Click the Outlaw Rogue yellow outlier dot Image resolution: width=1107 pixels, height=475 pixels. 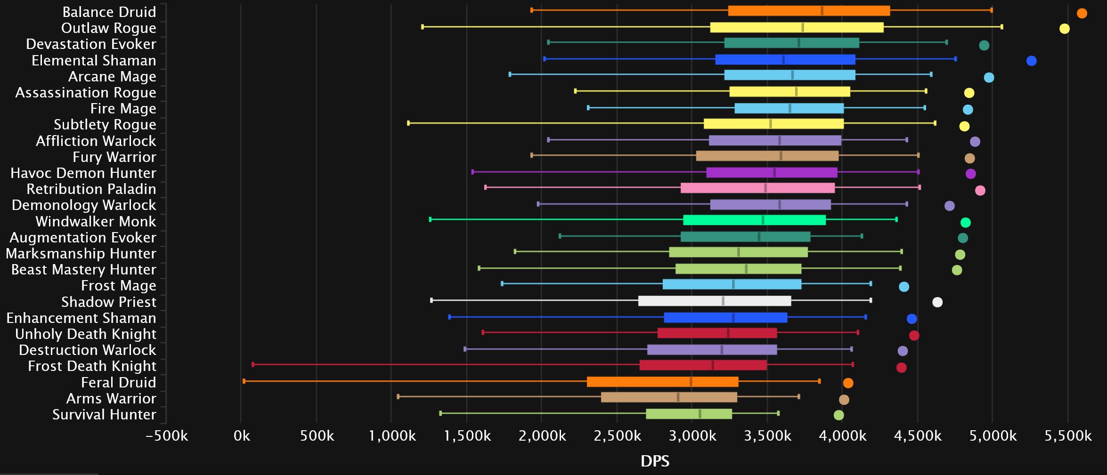point(1064,29)
